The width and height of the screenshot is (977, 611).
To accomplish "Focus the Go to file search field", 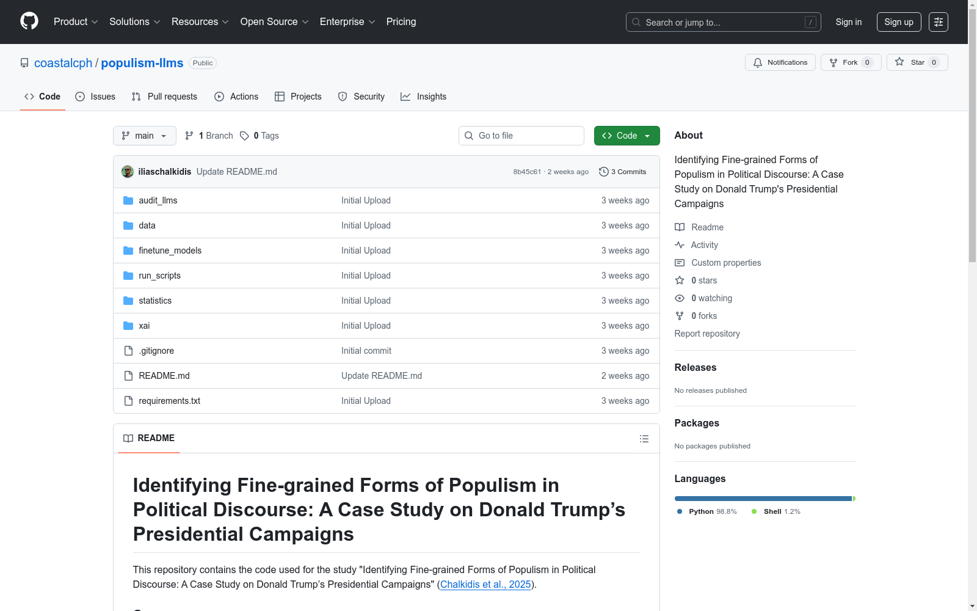I will pos(521,136).
